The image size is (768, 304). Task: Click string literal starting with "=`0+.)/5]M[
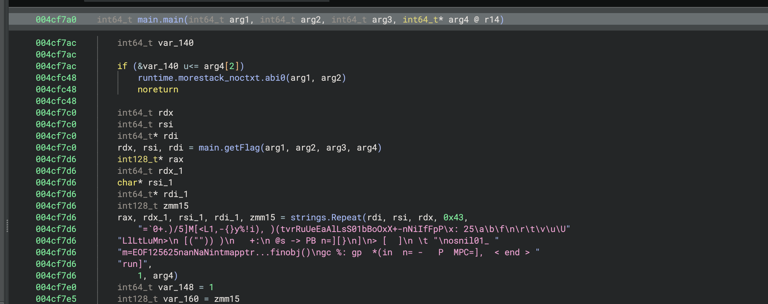pyautogui.click(x=354, y=229)
